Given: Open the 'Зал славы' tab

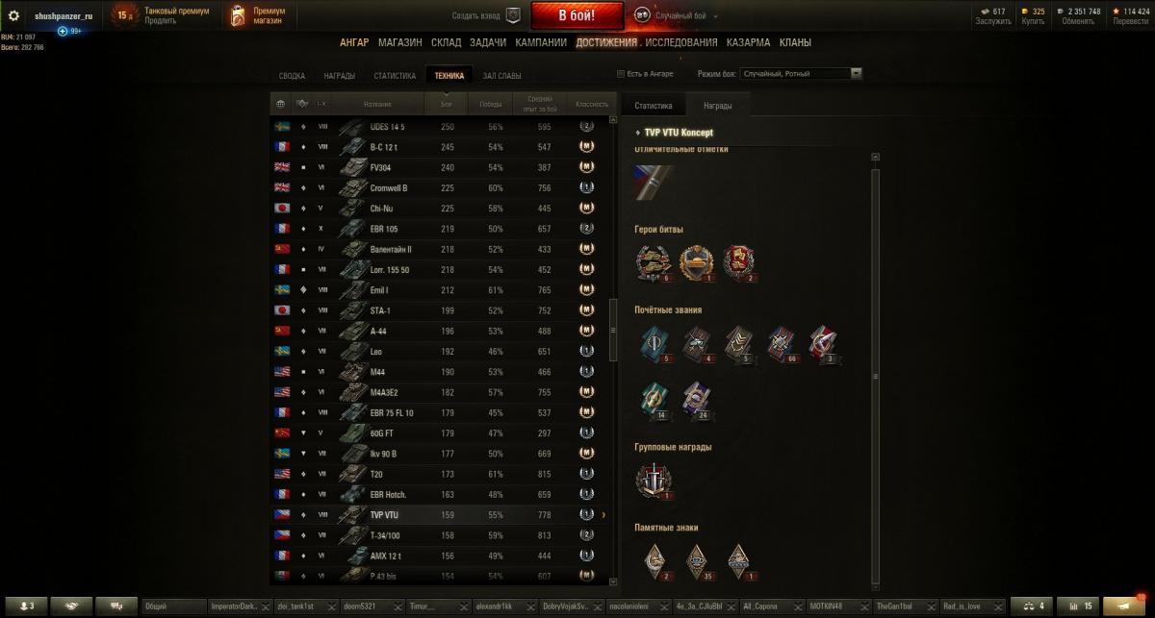Looking at the screenshot, I should click(x=502, y=75).
